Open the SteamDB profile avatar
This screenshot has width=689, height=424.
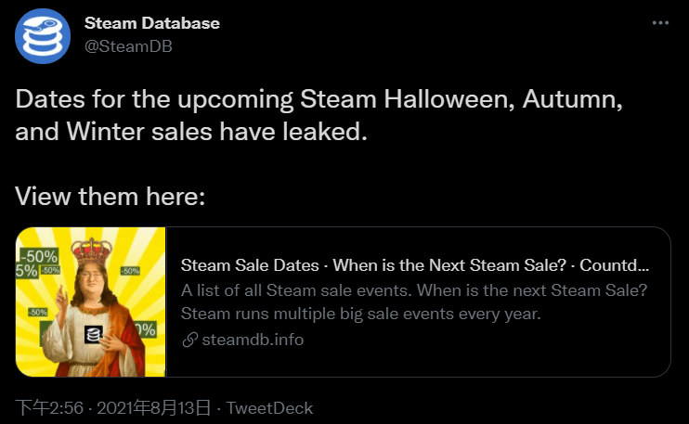(43, 36)
